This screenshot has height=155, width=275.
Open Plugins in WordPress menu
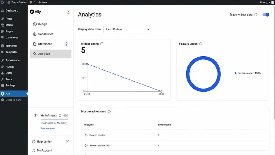tap(10, 67)
